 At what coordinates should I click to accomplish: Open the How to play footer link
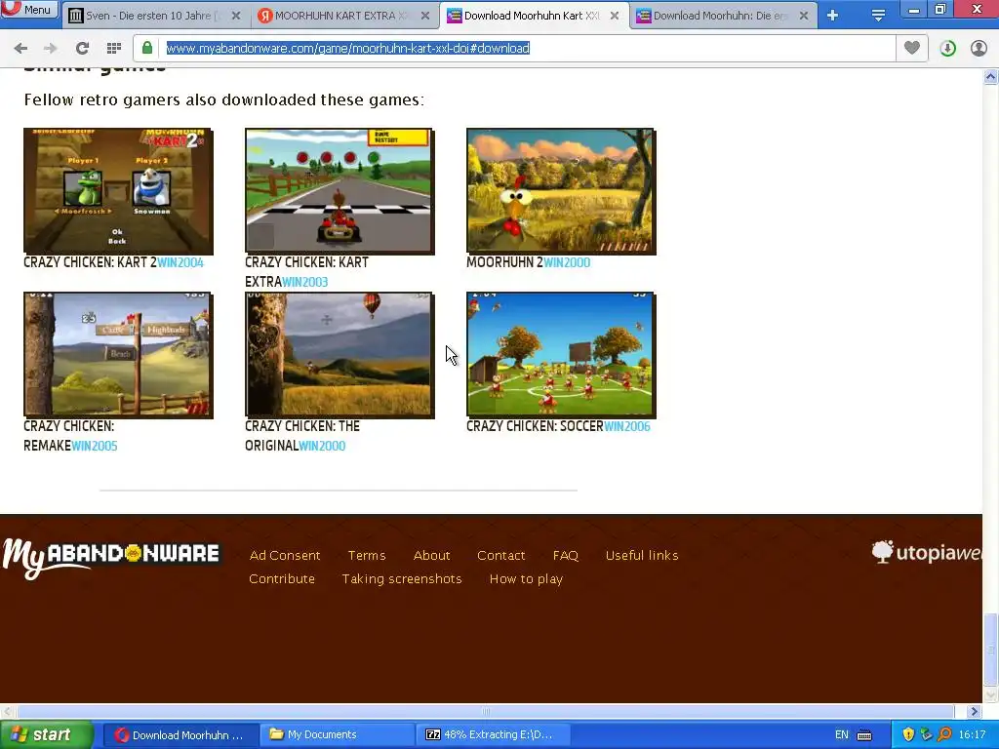pos(526,579)
